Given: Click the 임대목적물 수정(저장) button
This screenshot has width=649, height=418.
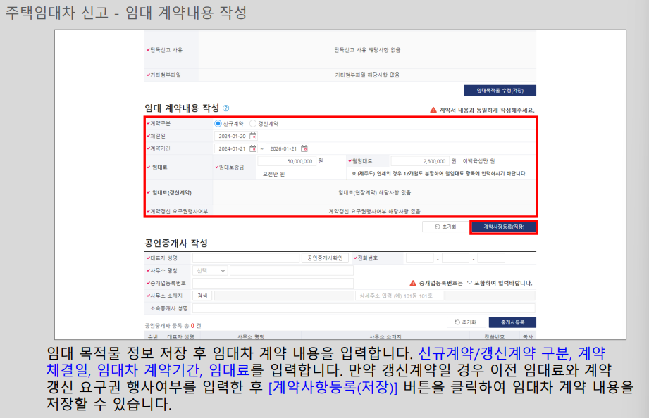Looking at the screenshot, I should 500,90.
